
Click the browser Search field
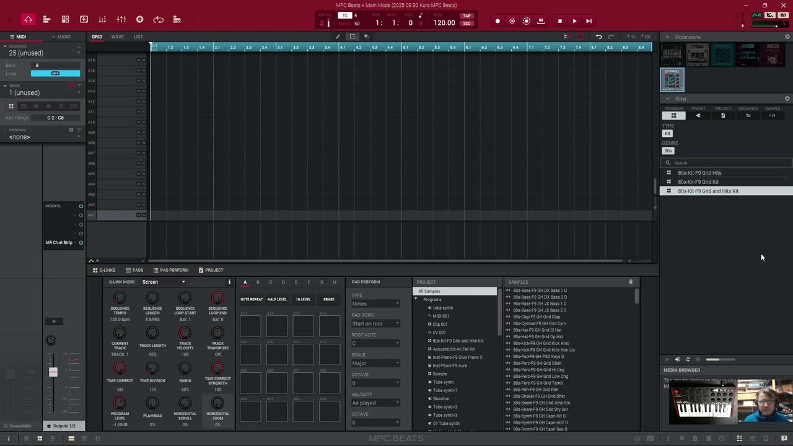tap(727, 163)
